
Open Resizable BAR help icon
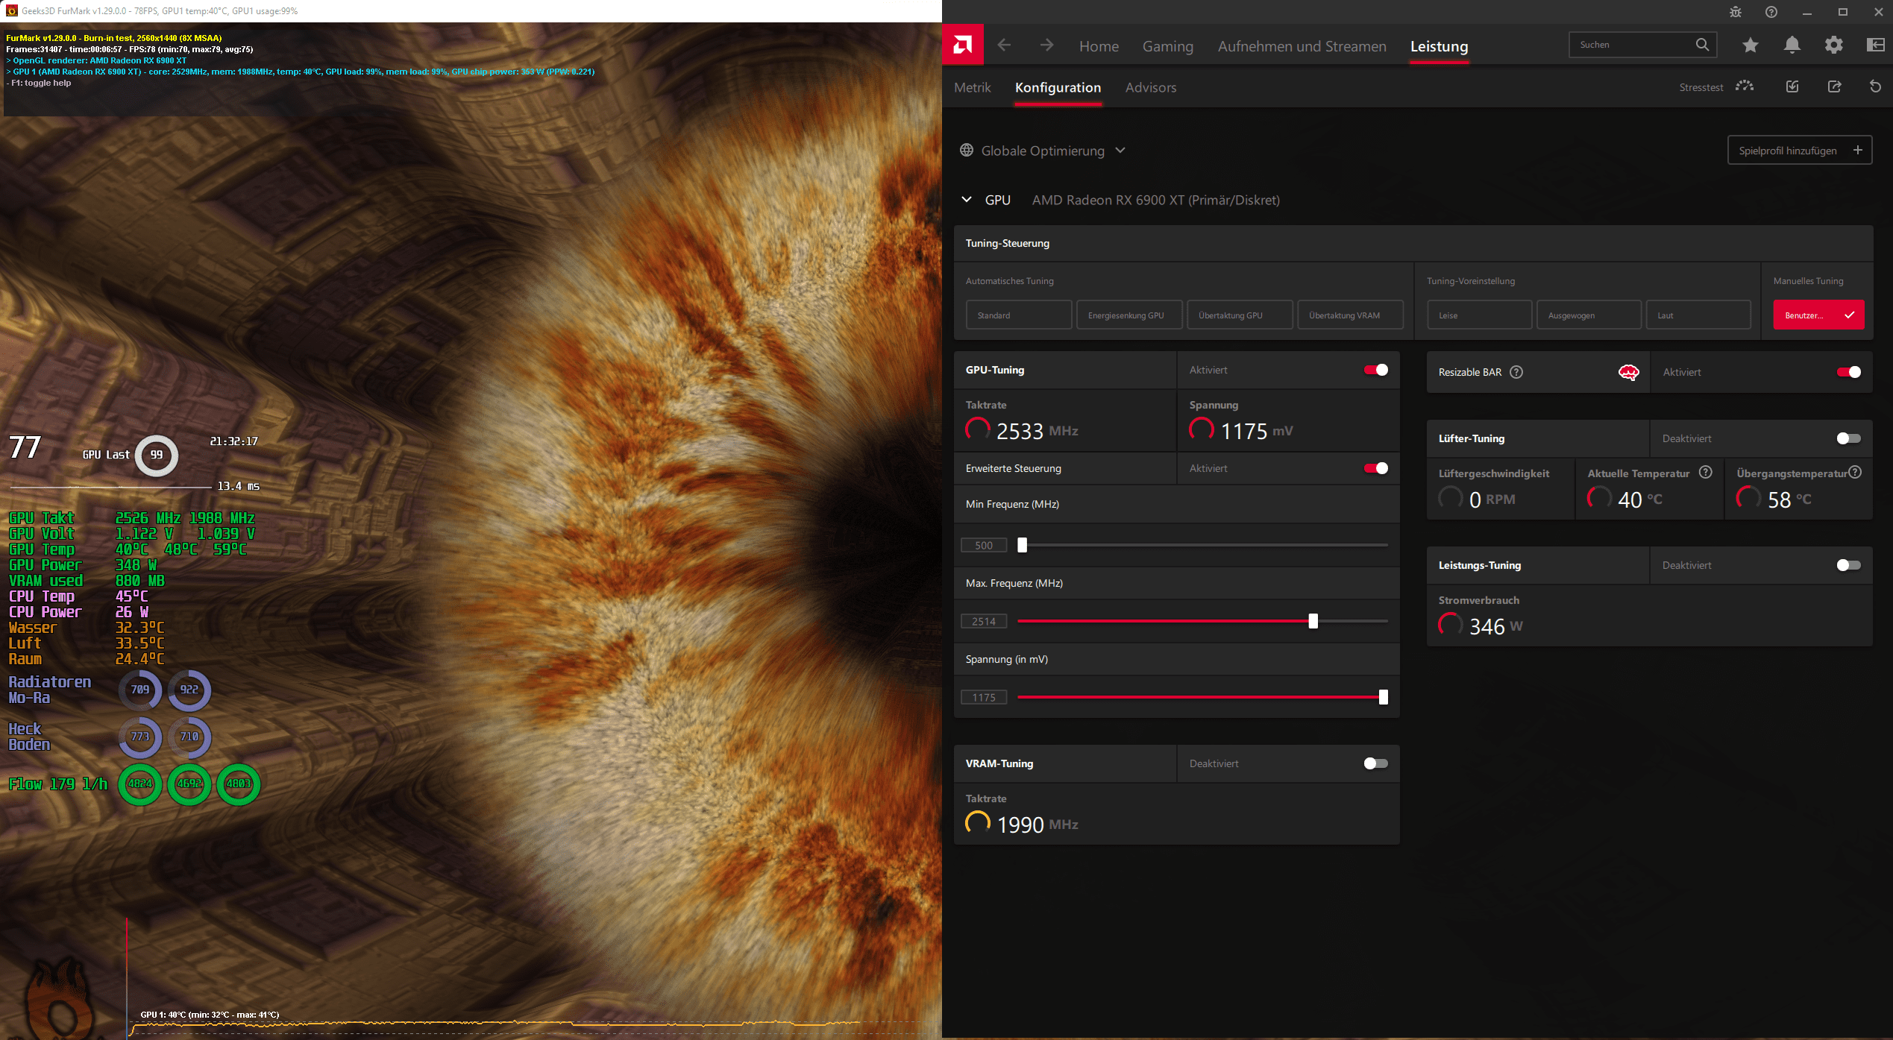[1516, 372]
